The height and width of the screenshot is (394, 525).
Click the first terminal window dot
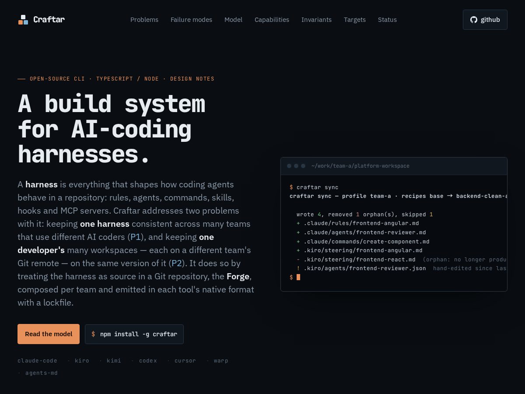pos(289,166)
